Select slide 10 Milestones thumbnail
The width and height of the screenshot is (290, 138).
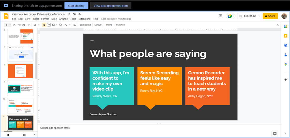pyautogui.click(x=20, y=106)
